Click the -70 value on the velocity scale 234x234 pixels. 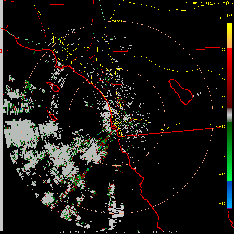[x=222, y=184]
